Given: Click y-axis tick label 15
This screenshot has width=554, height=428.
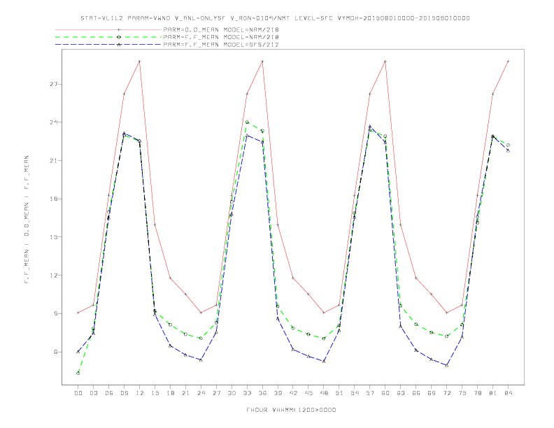Looking at the screenshot, I should (x=55, y=237).
